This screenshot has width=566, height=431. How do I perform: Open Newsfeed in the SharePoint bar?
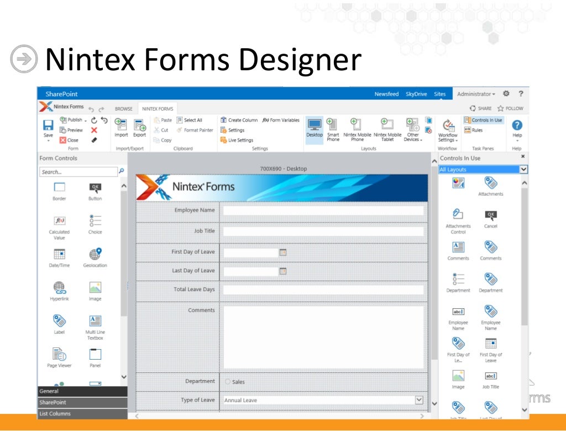pyautogui.click(x=386, y=94)
